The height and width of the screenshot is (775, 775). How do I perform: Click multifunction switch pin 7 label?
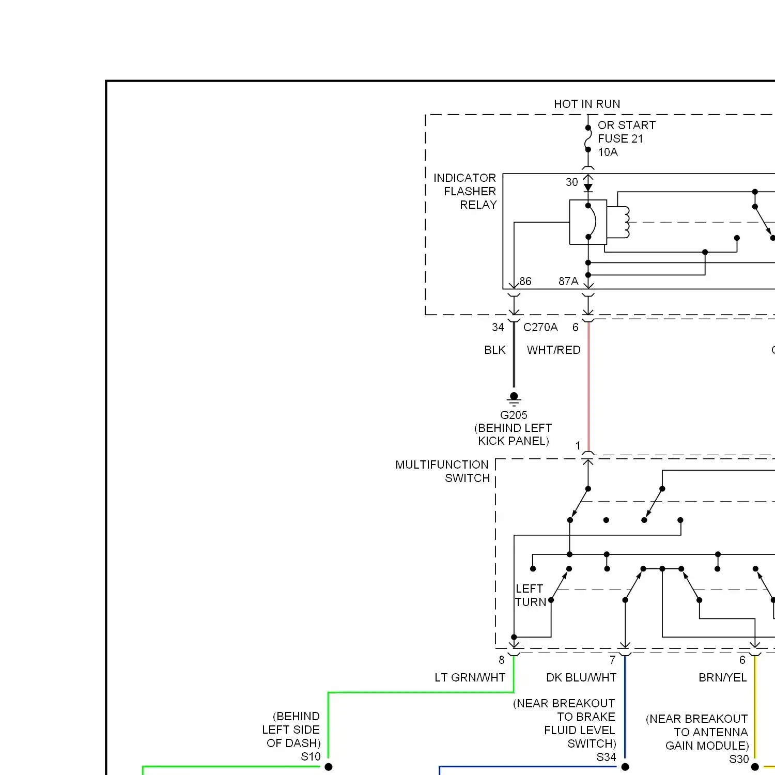tap(612, 660)
